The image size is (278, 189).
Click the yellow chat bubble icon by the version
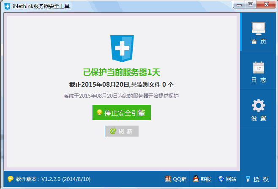(11, 179)
